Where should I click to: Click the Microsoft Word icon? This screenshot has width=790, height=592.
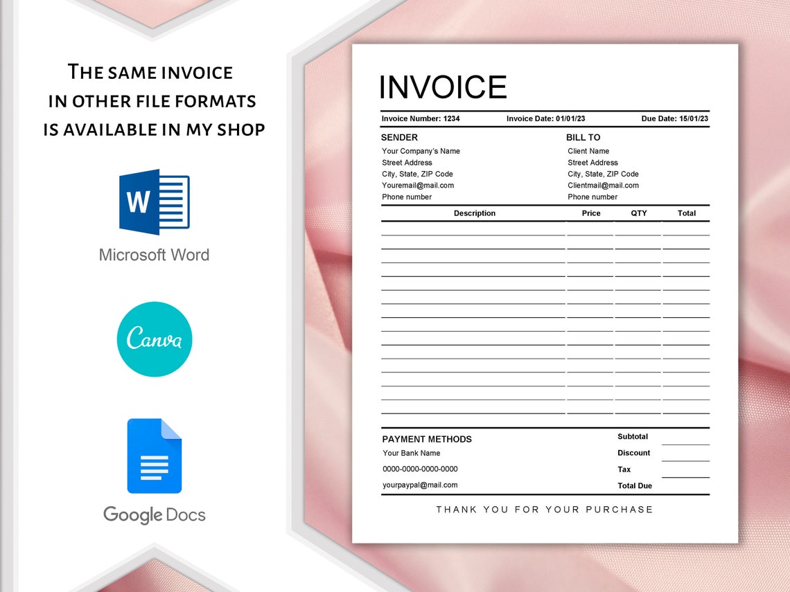point(154,202)
